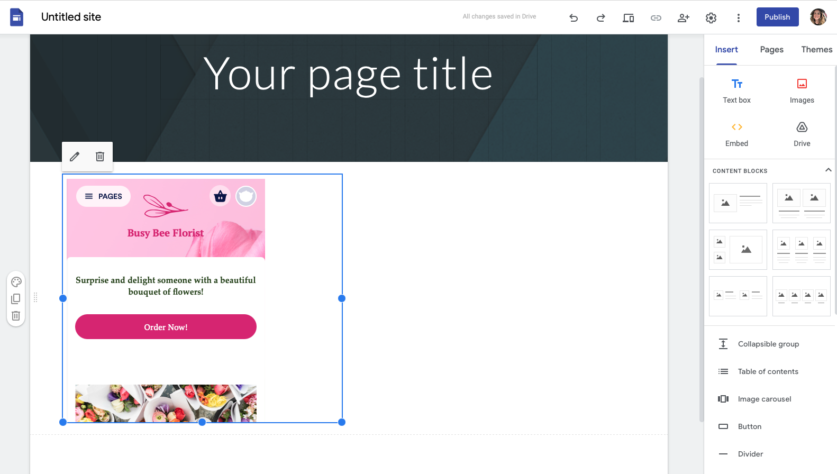The height and width of the screenshot is (474, 837).
Task: Click the Surprise and delight tagline text
Action: pos(166,286)
